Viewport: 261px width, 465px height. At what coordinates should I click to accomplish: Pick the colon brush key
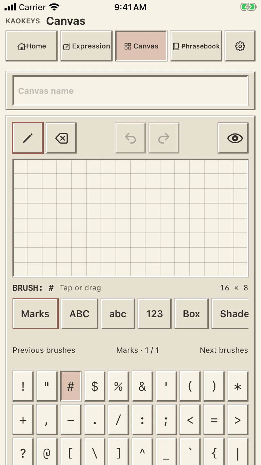[x=142, y=420]
